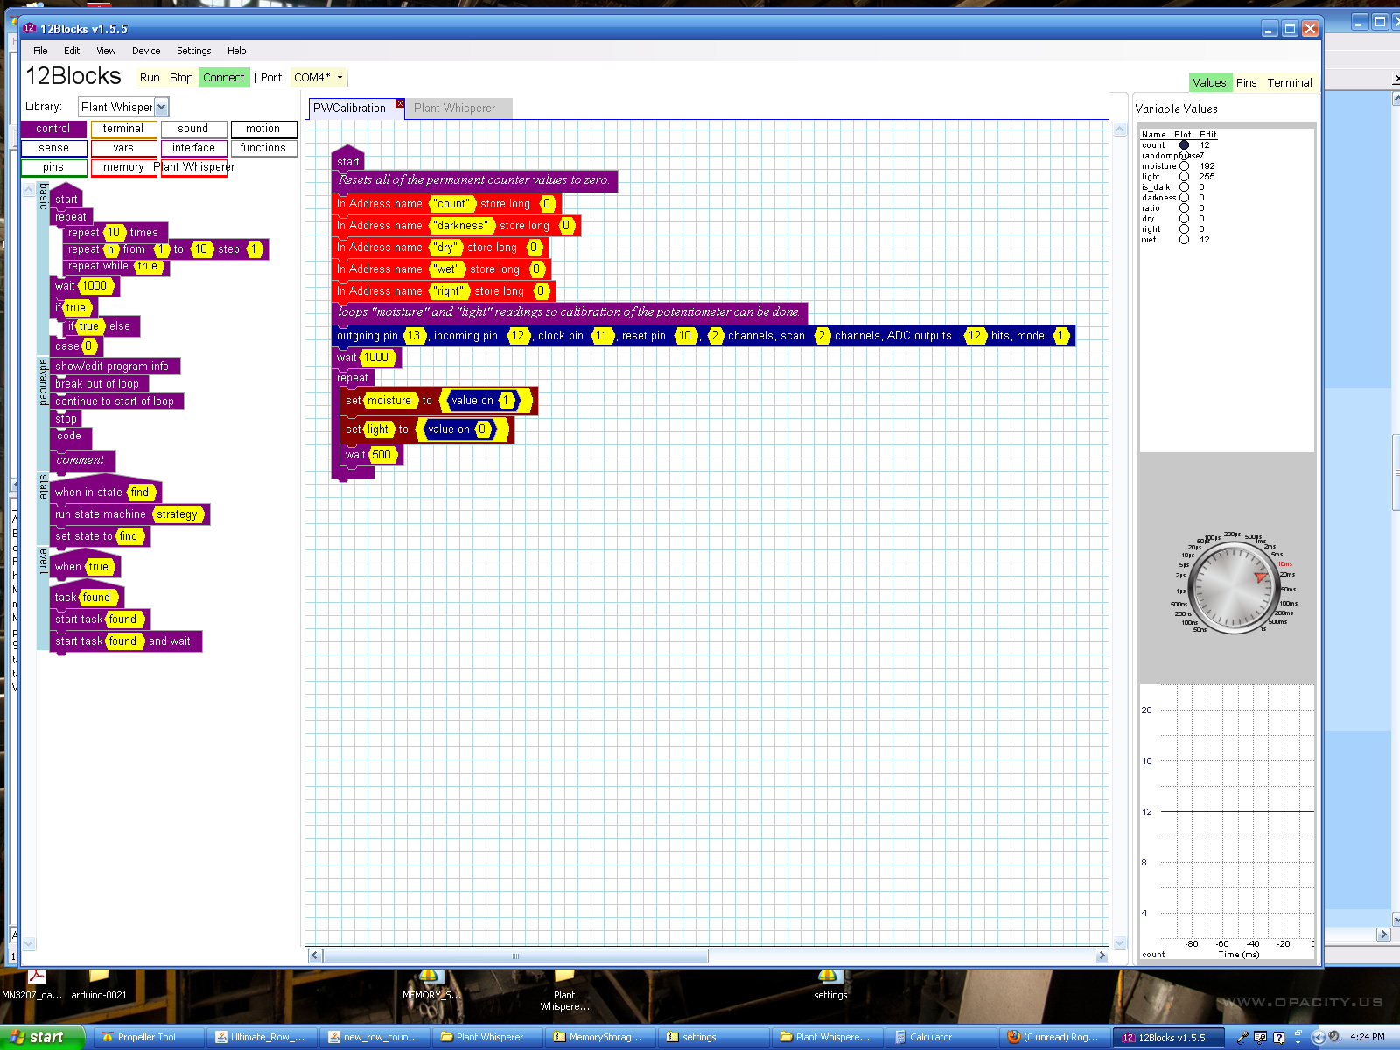Toggle plot radio for ratio variable

point(1184,208)
